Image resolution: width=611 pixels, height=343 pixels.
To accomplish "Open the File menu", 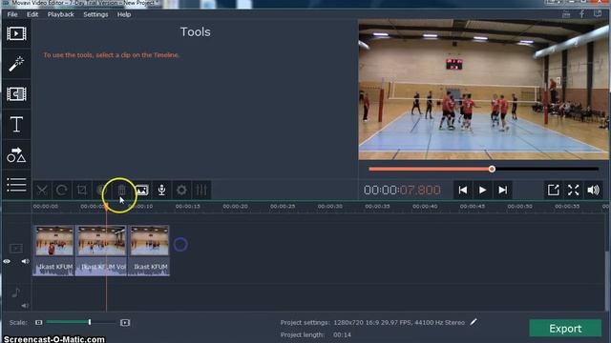I will [12, 14].
